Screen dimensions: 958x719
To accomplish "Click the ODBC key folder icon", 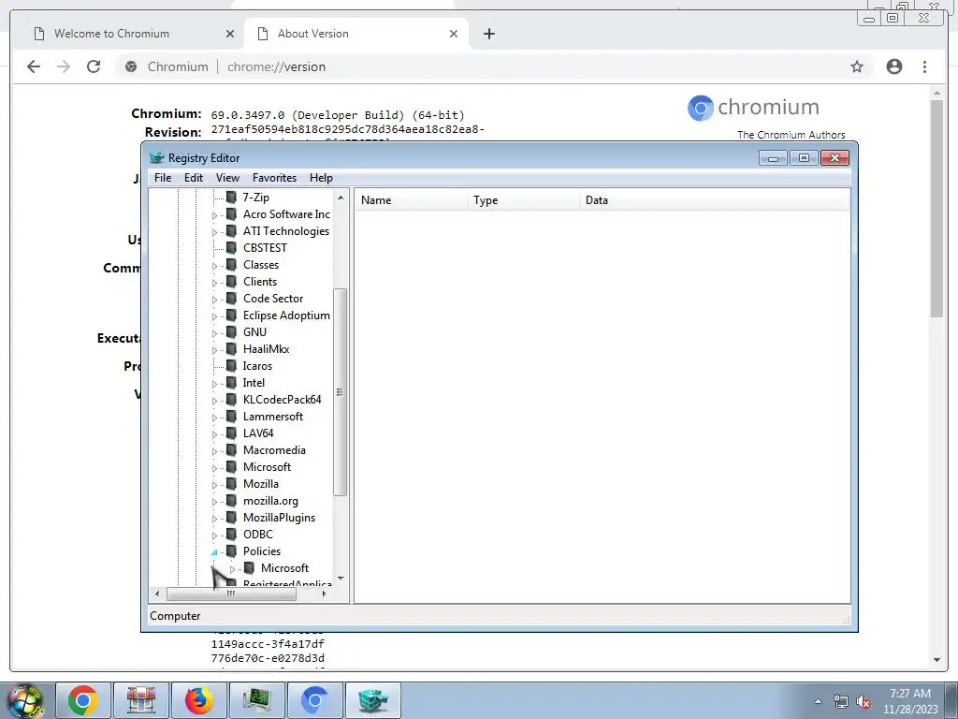I will [232, 534].
